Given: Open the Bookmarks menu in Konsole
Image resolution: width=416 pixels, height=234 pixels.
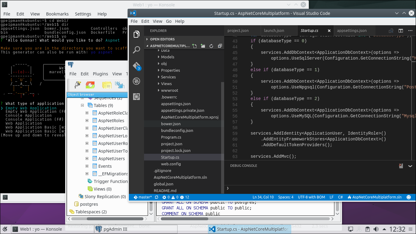Looking at the screenshot, I should pyautogui.click(x=57, y=14).
